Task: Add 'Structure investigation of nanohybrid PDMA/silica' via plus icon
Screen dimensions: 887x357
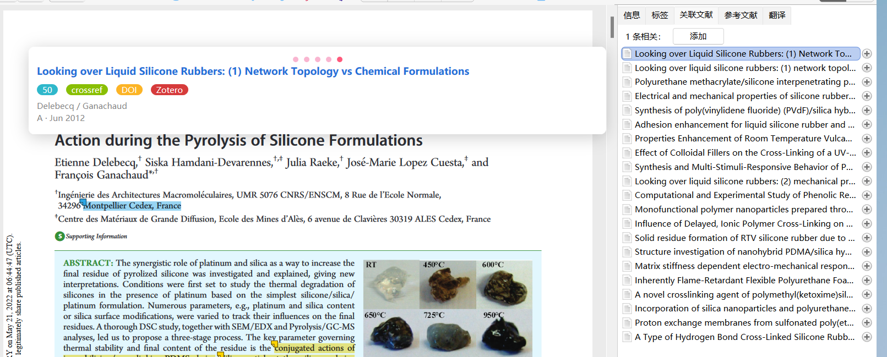Action: click(867, 252)
